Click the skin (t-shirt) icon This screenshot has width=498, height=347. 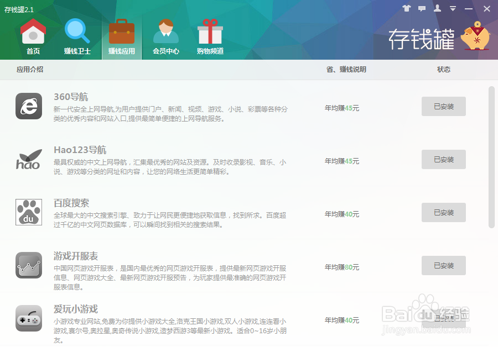(407, 8)
